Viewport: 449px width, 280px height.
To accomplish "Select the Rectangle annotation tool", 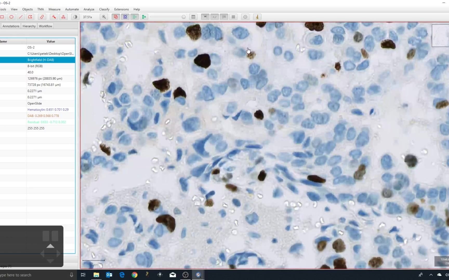I will 3,17.
